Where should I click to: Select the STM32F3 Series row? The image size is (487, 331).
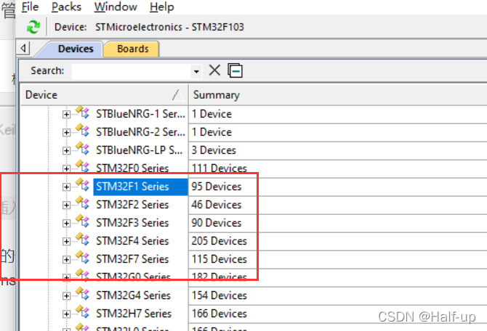tap(132, 223)
